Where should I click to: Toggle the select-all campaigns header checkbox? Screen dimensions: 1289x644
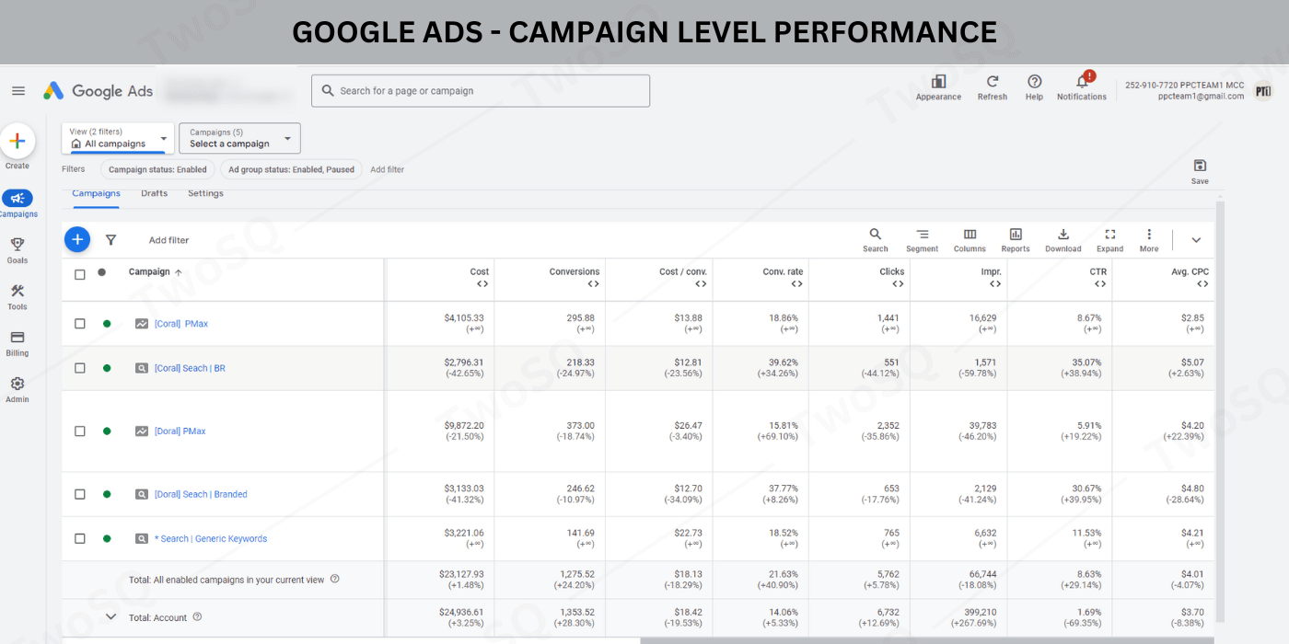pos(80,274)
